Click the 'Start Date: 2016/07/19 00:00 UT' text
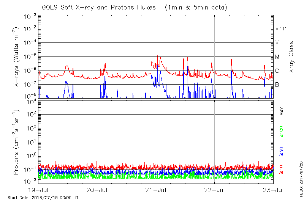 (x=43, y=198)
